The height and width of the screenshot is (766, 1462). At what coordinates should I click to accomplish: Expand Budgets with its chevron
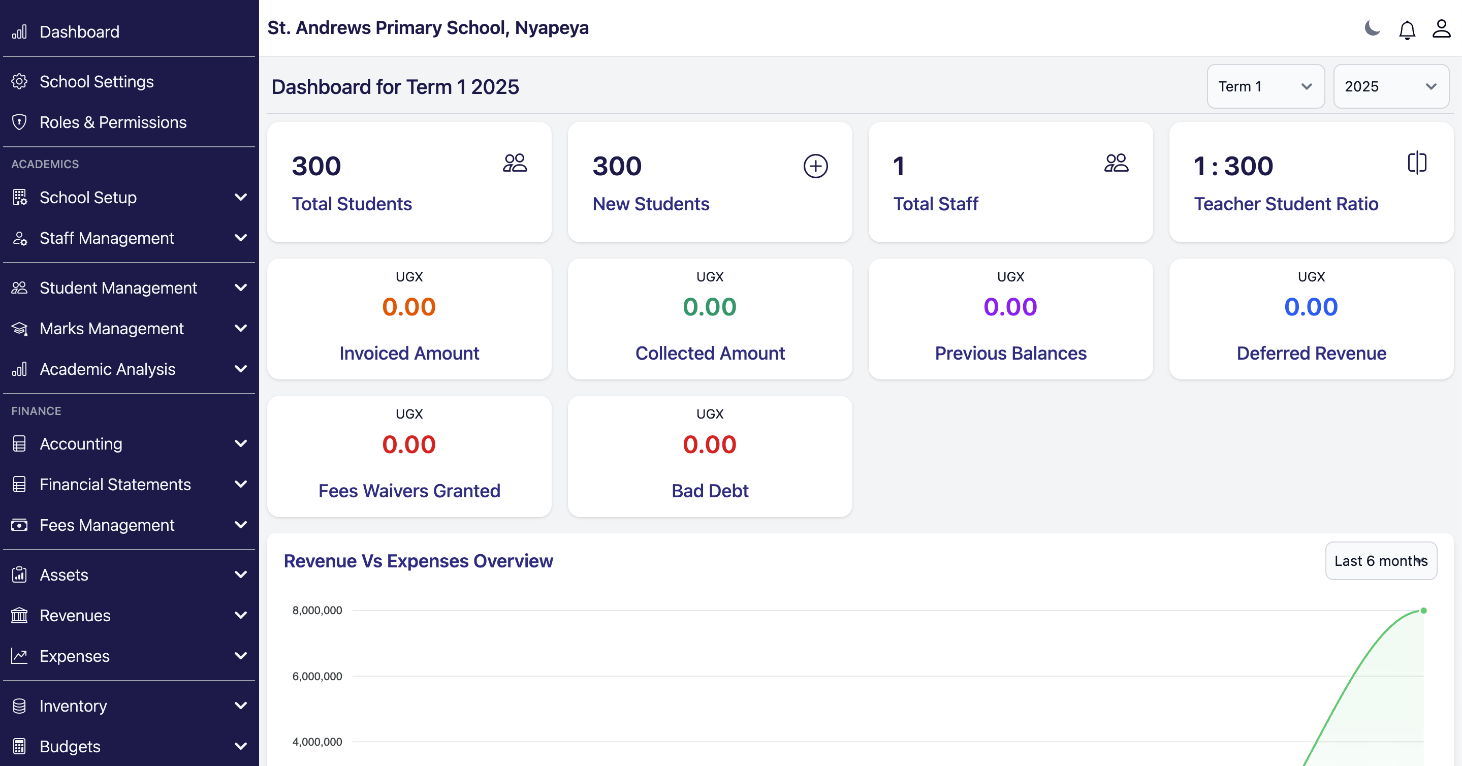click(x=241, y=747)
